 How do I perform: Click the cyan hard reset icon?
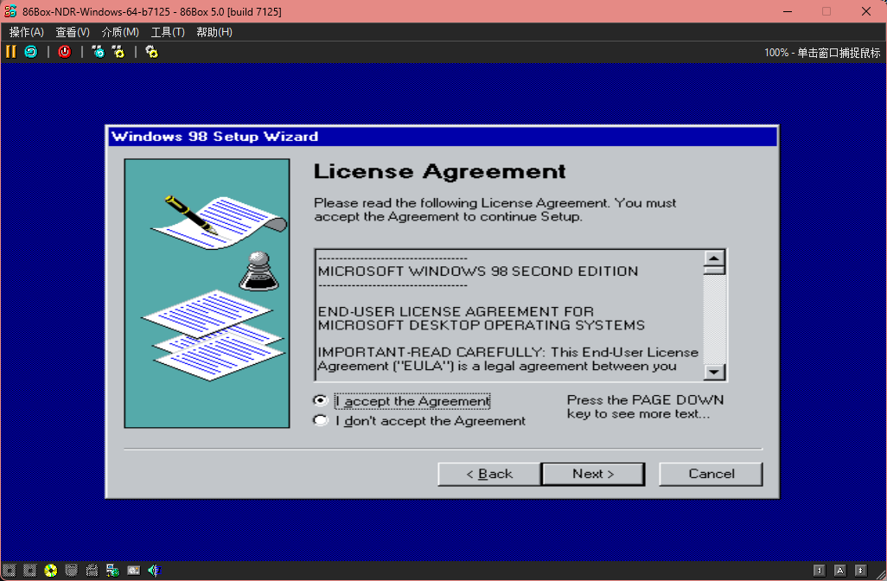pyautogui.click(x=30, y=52)
